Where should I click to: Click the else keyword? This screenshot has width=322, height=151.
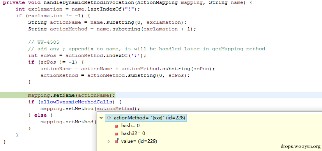pos(41,115)
